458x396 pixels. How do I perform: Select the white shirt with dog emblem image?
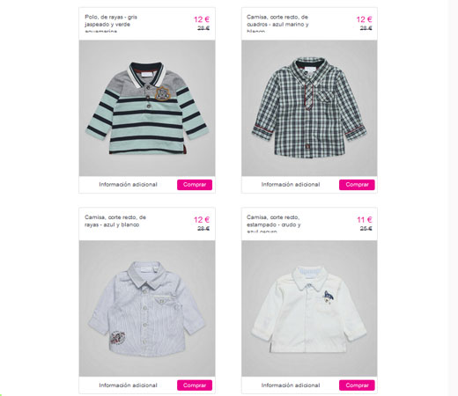pos(309,308)
